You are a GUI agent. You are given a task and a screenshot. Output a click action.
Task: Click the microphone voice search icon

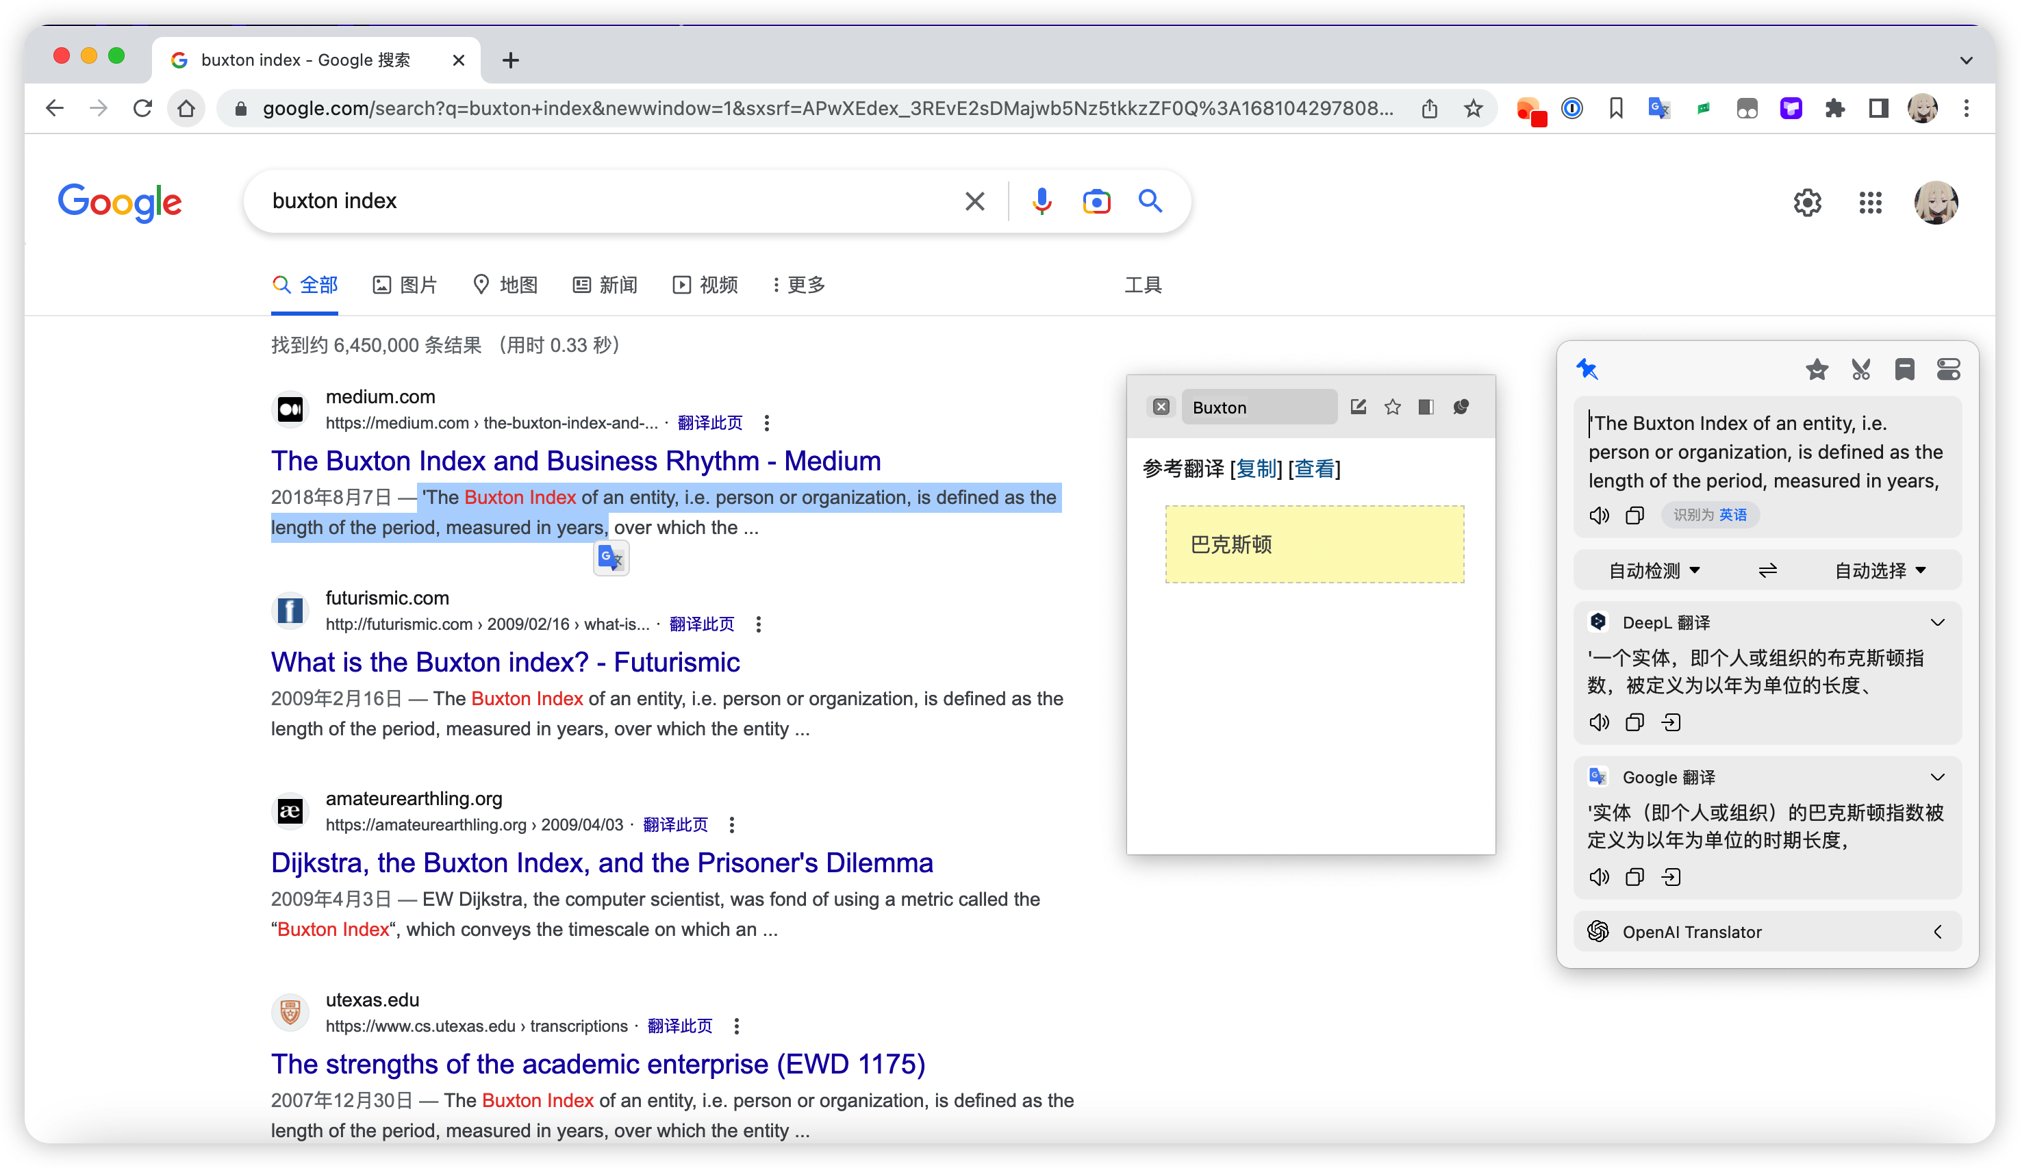pos(1041,201)
